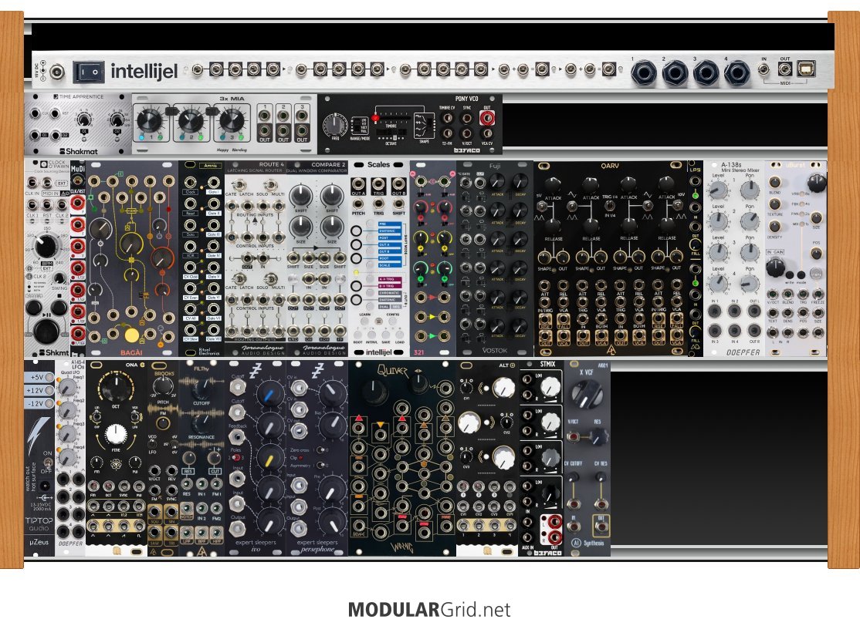Flip the TRIG 1/4 switch on QARV
This screenshot has height=626, width=860.
pyautogui.click(x=609, y=205)
